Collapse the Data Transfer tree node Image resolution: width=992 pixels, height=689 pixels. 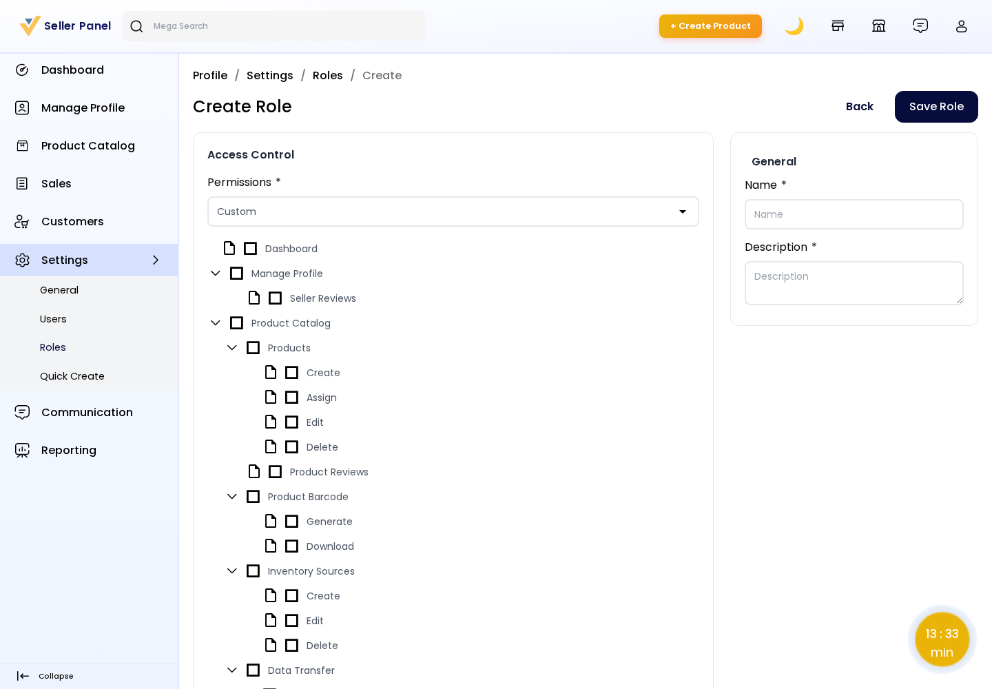[232, 670]
